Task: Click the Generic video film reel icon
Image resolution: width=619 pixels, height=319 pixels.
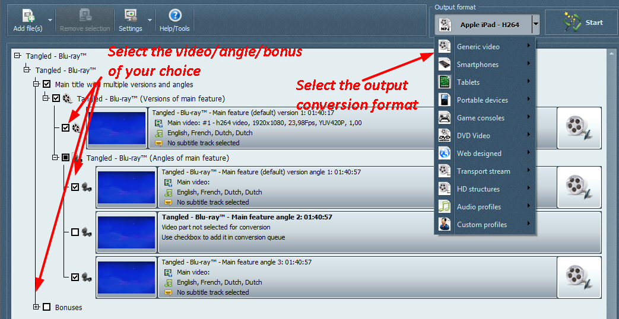Action: [445, 46]
